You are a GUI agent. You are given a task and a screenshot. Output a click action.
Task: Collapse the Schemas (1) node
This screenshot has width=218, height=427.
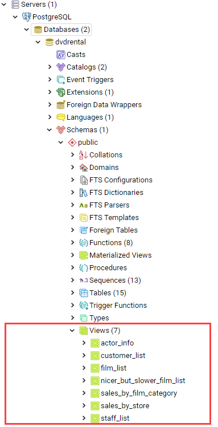click(50, 129)
